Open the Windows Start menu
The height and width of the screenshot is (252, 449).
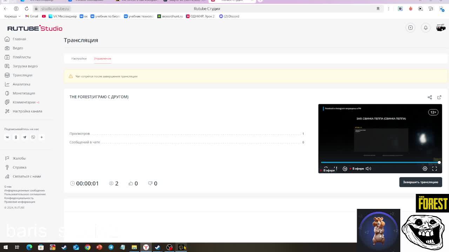click(6, 247)
